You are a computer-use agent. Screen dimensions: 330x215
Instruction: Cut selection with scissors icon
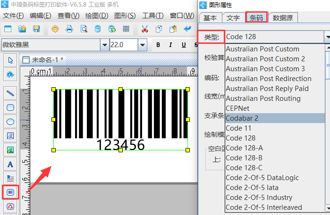point(145,29)
